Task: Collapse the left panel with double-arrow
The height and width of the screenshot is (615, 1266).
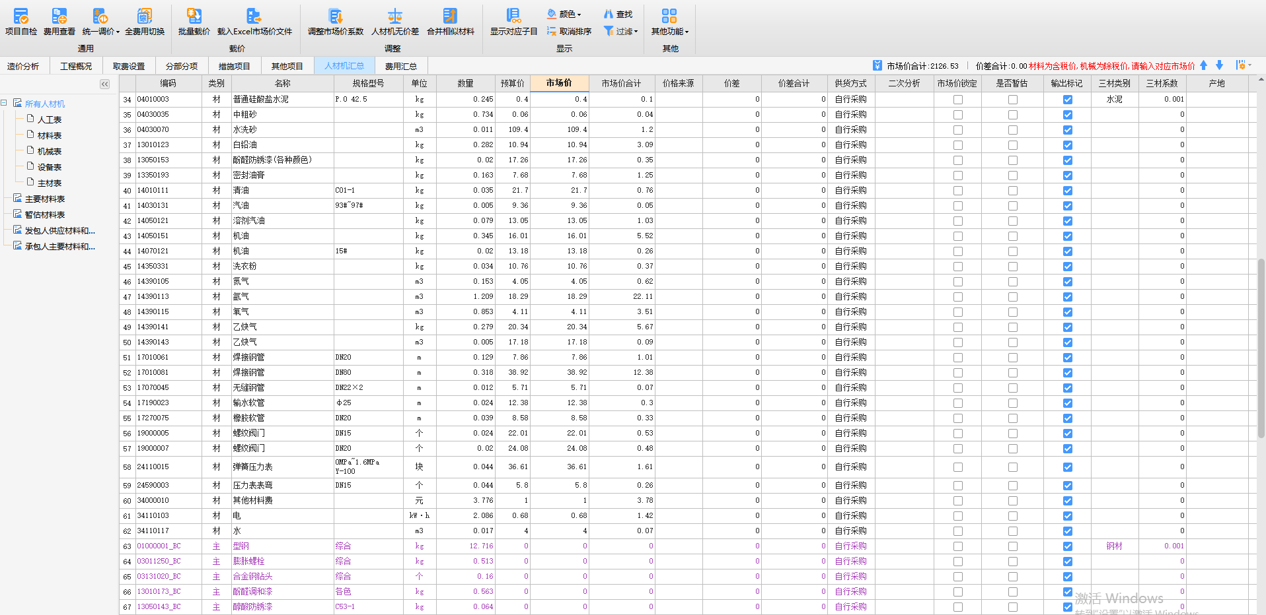Action: (x=104, y=84)
